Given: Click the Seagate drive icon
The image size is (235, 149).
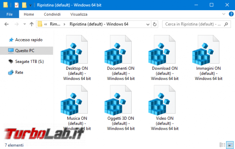Looking at the screenshot, I should tap(11, 61).
